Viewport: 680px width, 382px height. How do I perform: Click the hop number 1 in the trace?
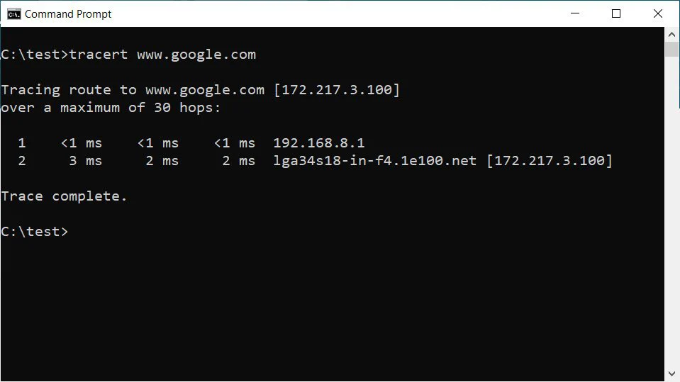click(22, 143)
